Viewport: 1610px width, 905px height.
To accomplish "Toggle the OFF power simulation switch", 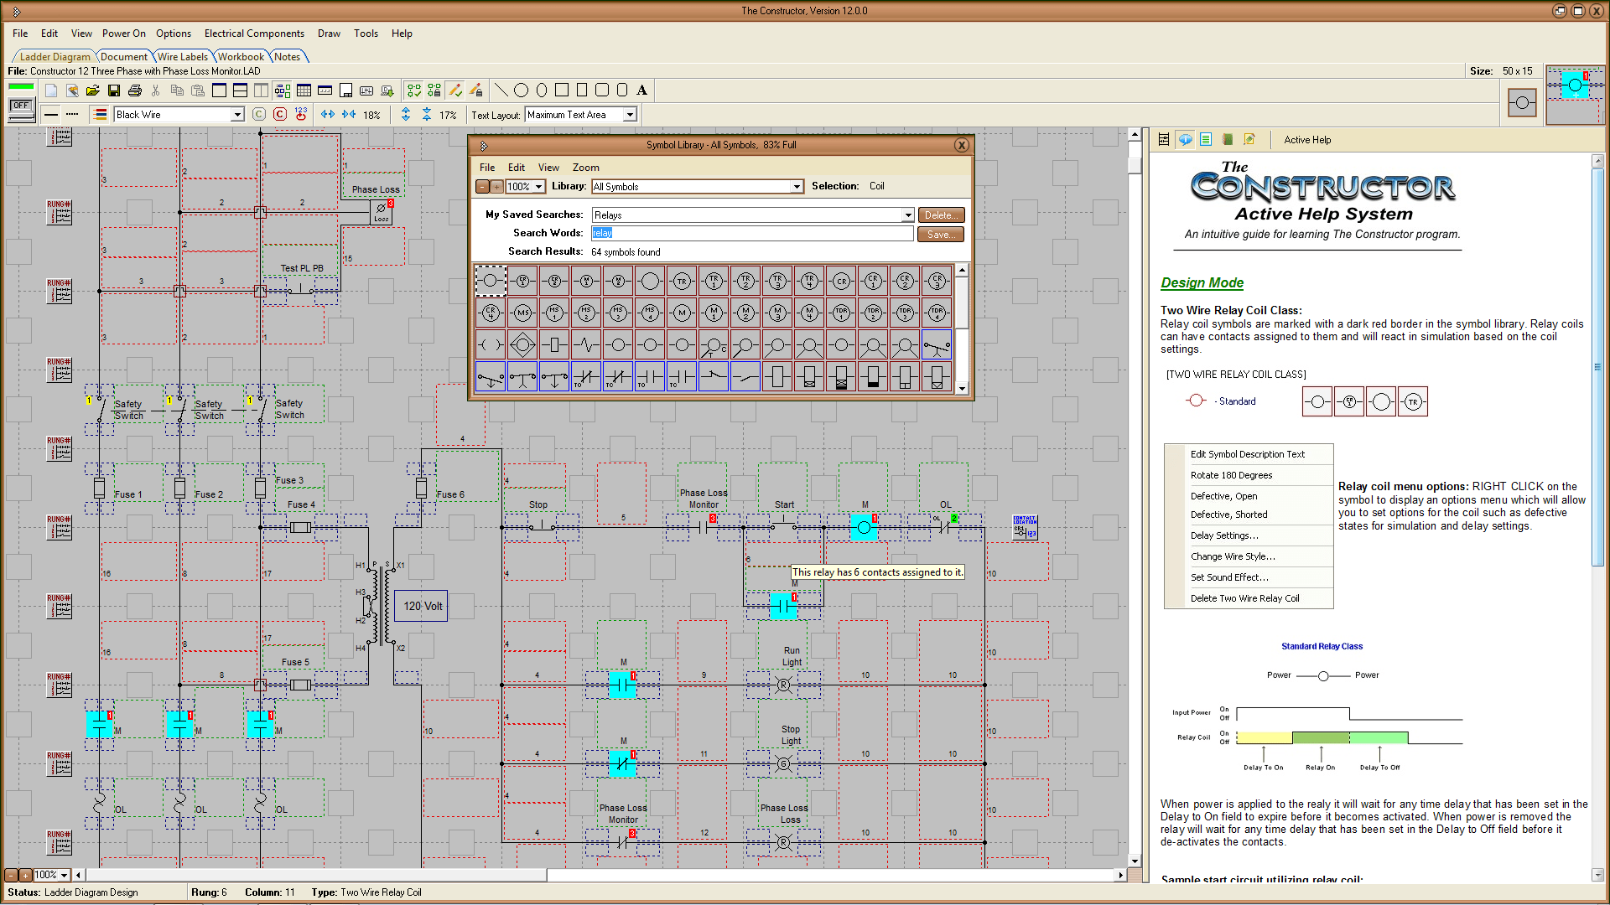I will pyautogui.click(x=20, y=106).
